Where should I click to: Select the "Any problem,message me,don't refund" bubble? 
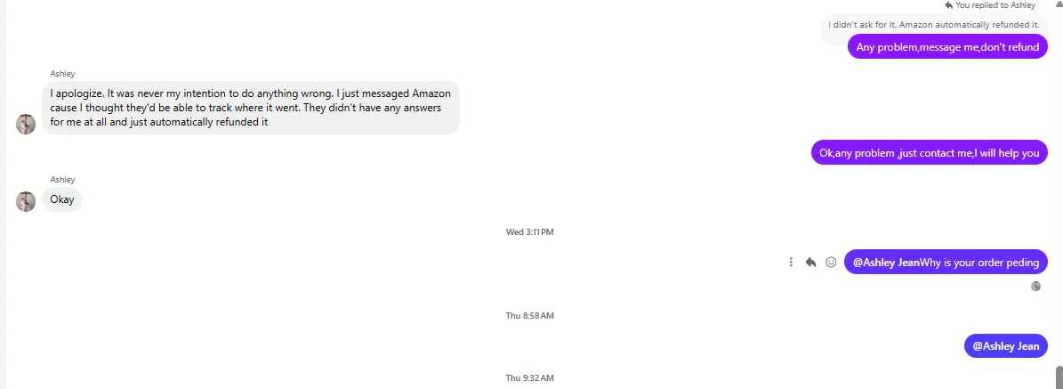tap(947, 47)
